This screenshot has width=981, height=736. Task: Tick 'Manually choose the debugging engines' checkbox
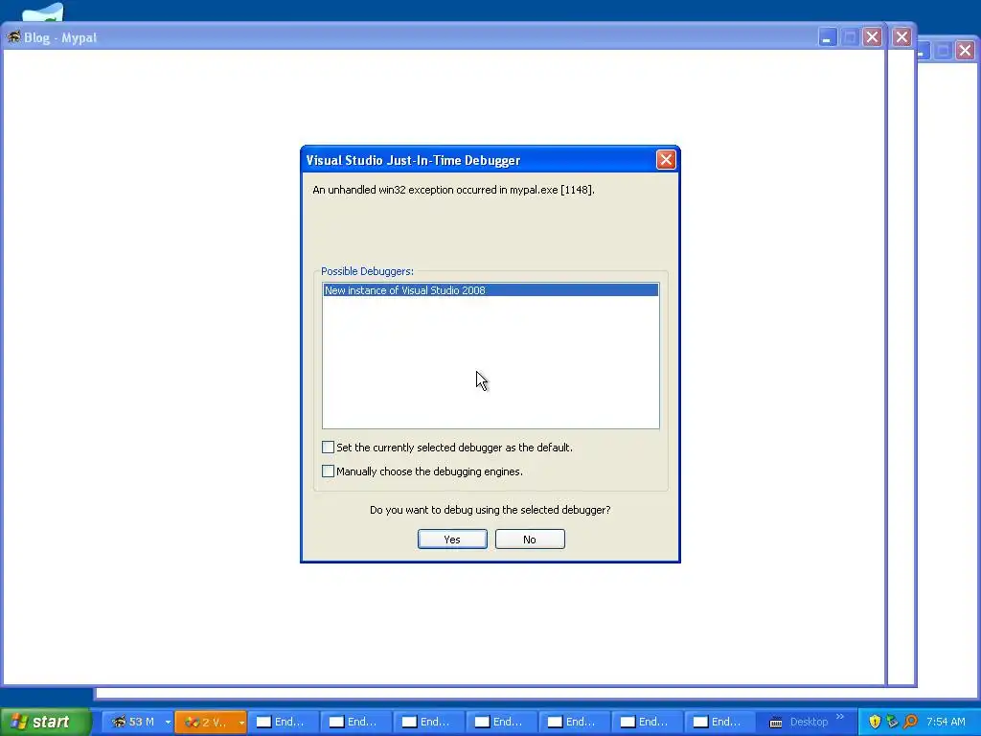coord(328,471)
